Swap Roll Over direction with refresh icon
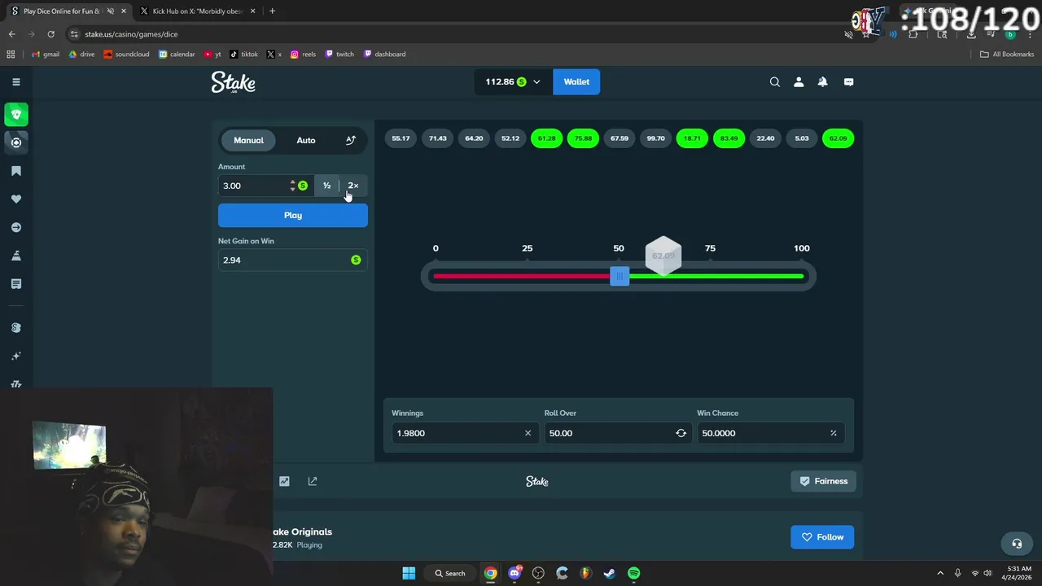Viewport: 1042px width, 586px height. 681,433
